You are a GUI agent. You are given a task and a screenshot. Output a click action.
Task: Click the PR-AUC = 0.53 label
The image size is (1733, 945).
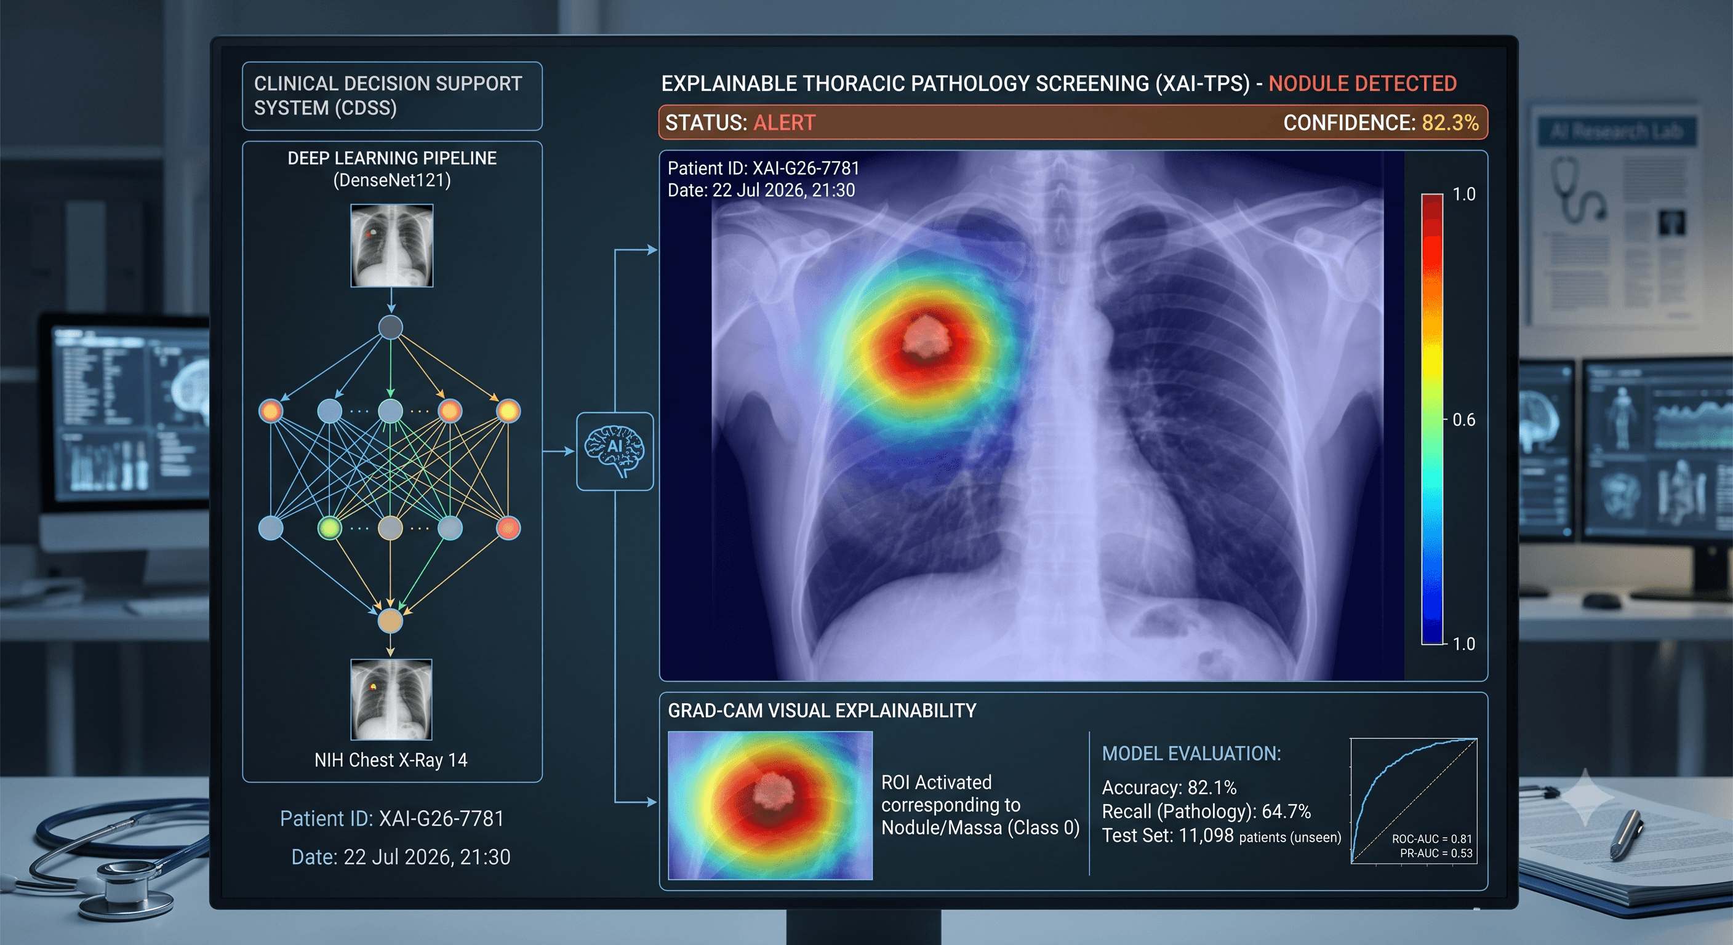pyautogui.click(x=1436, y=853)
